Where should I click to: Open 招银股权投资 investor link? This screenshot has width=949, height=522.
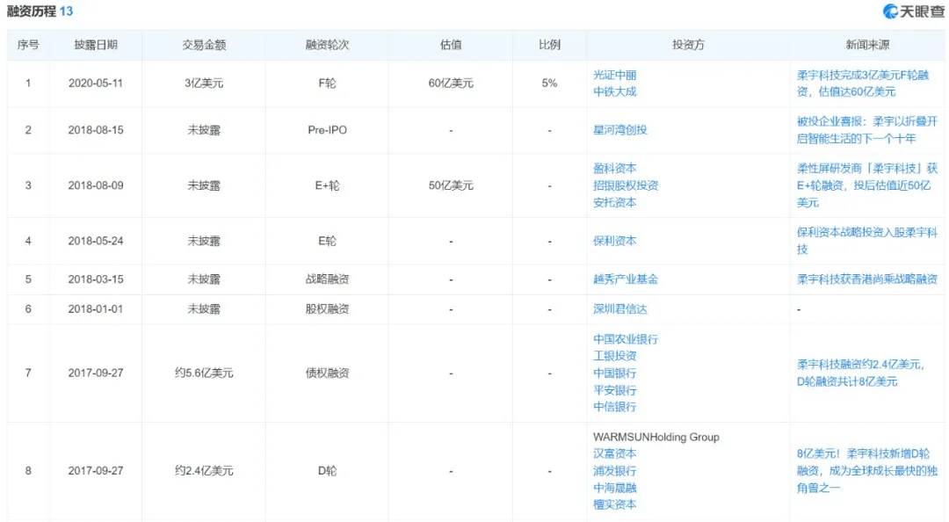(x=626, y=185)
